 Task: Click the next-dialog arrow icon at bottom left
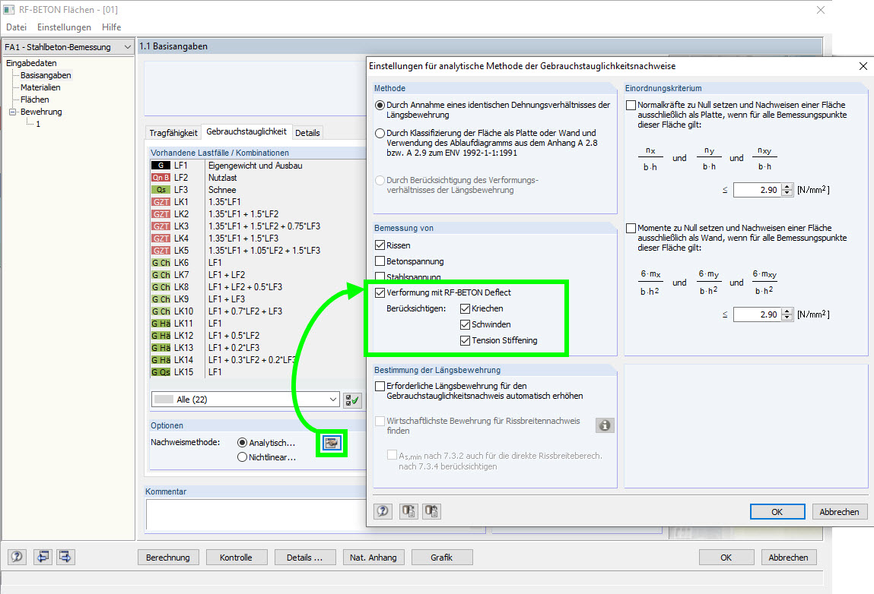pyautogui.click(x=65, y=557)
